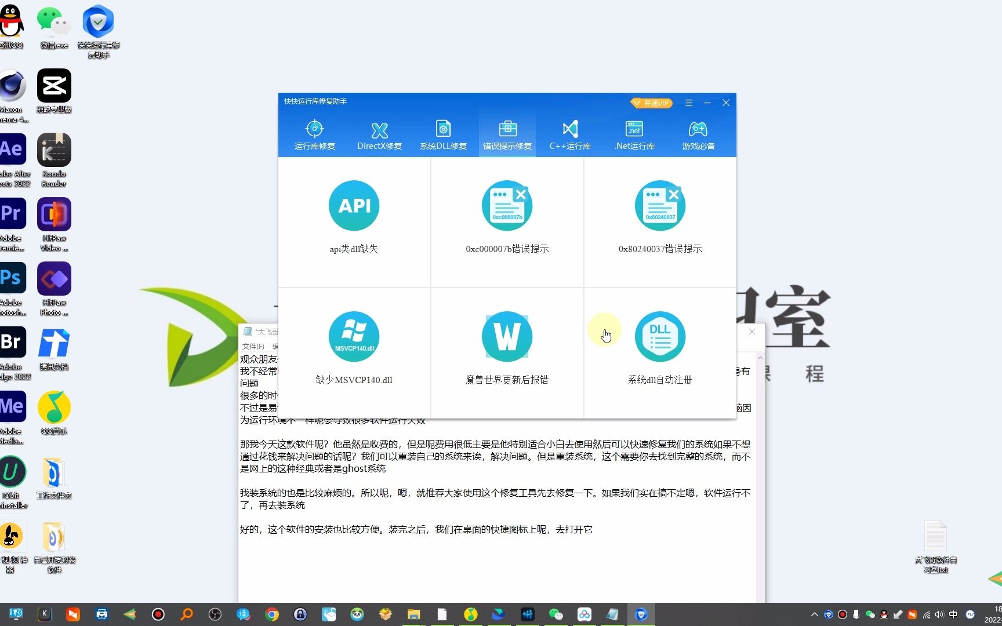Open Adobe Media Encoder desktop icon
Viewport: 1002px width, 626px height.
coord(12,418)
